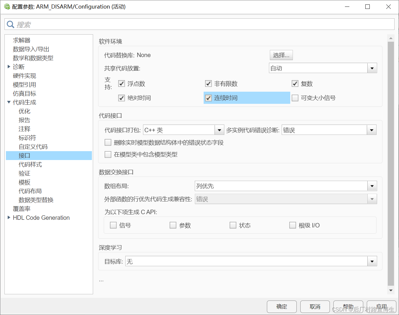Enable C API for 信号

(x=113, y=225)
